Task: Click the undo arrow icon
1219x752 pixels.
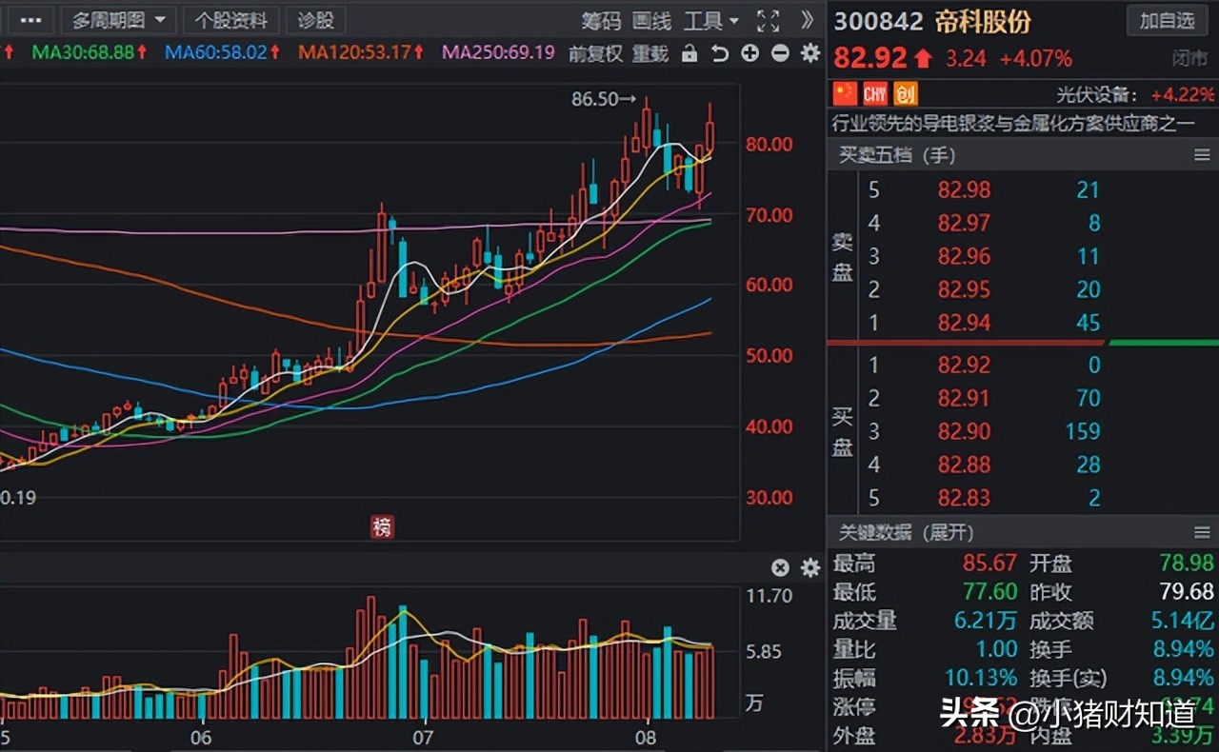Action: tap(720, 54)
